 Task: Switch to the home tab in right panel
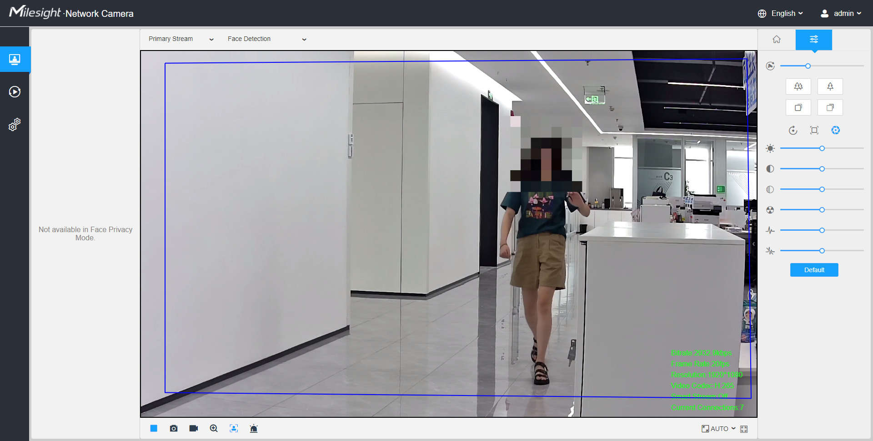point(777,40)
